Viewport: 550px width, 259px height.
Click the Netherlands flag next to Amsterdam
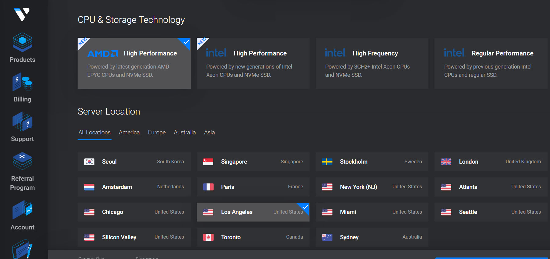pyautogui.click(x=89, y=187)
